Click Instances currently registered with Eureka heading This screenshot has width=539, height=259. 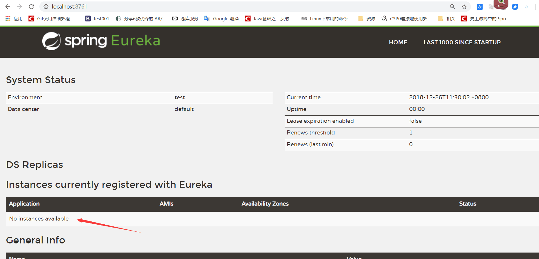click(109, 185)
